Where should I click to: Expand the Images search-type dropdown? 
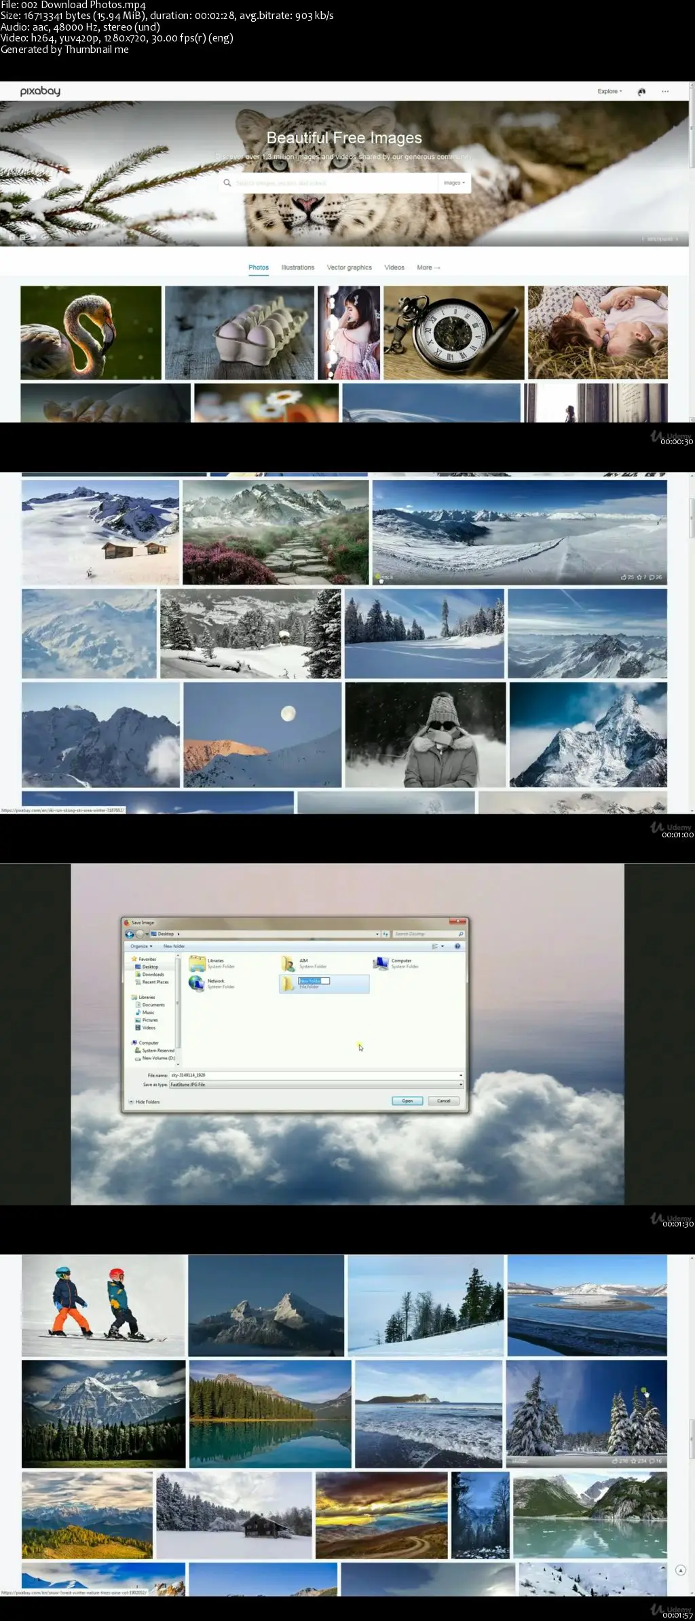pyautogui.click(x=454, y=183)
